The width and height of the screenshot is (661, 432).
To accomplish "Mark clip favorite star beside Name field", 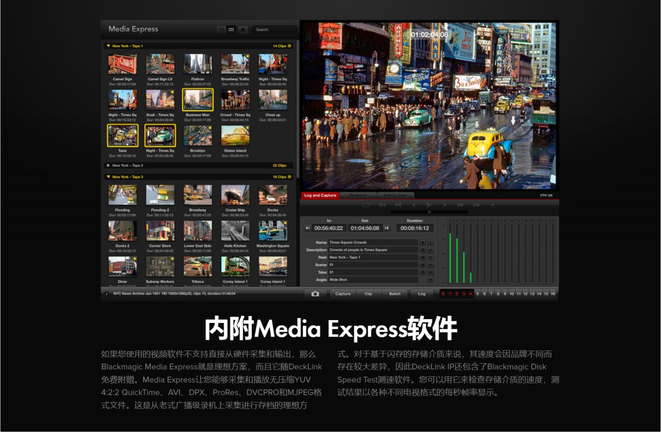I will (x=423, y=242).
